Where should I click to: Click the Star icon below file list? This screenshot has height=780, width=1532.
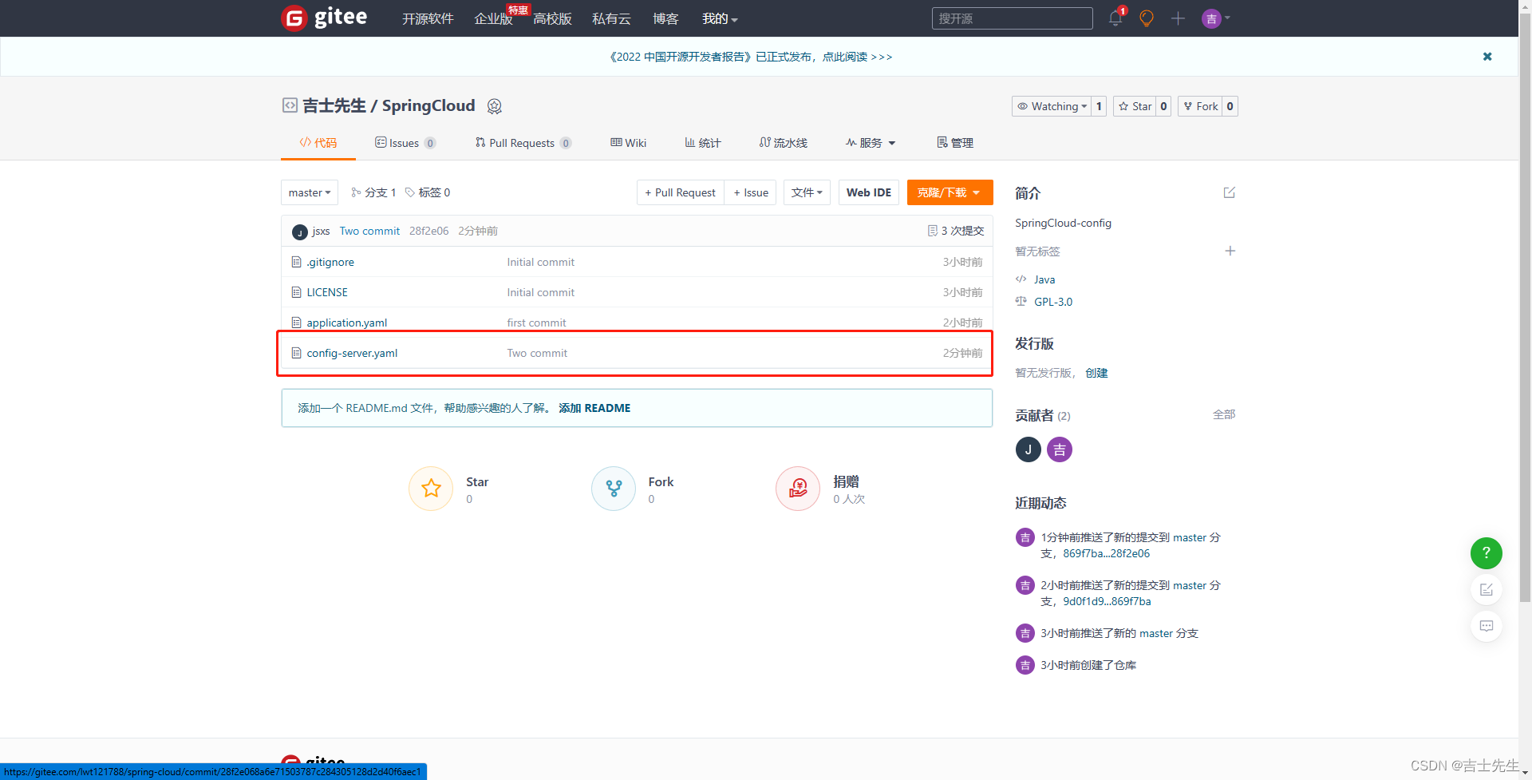(431, 489)
